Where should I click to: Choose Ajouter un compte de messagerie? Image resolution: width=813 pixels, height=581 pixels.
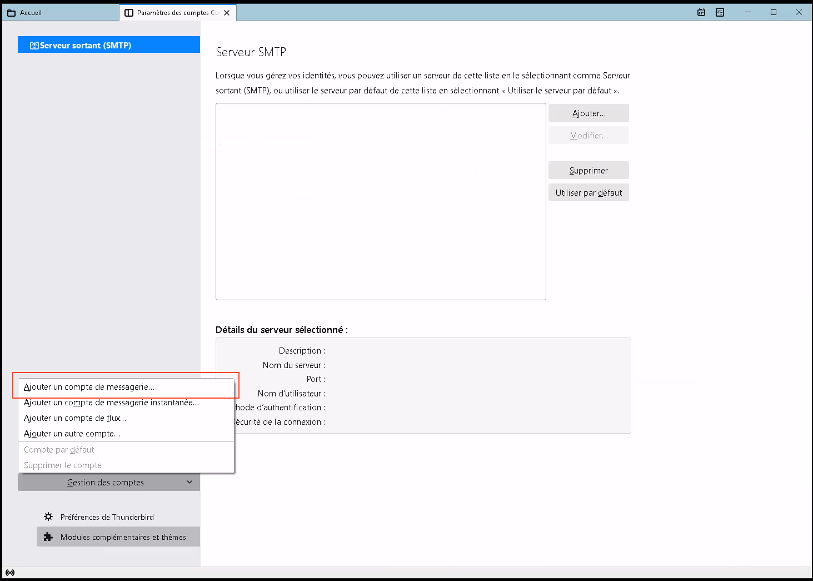click(x=89, y=387)
